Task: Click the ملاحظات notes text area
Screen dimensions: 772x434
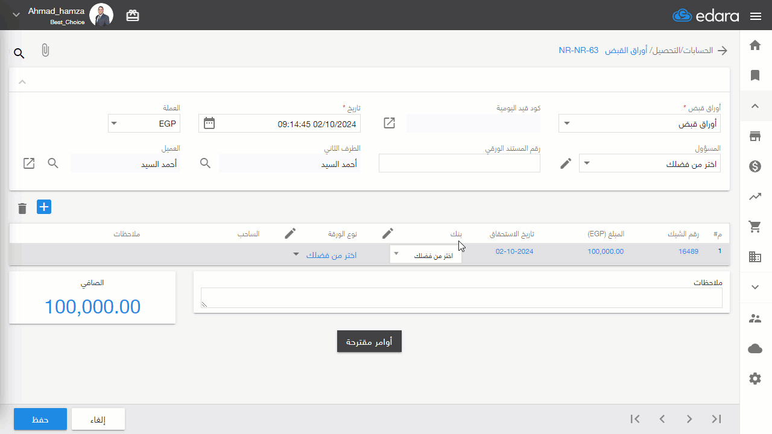Action: (461, 298)
